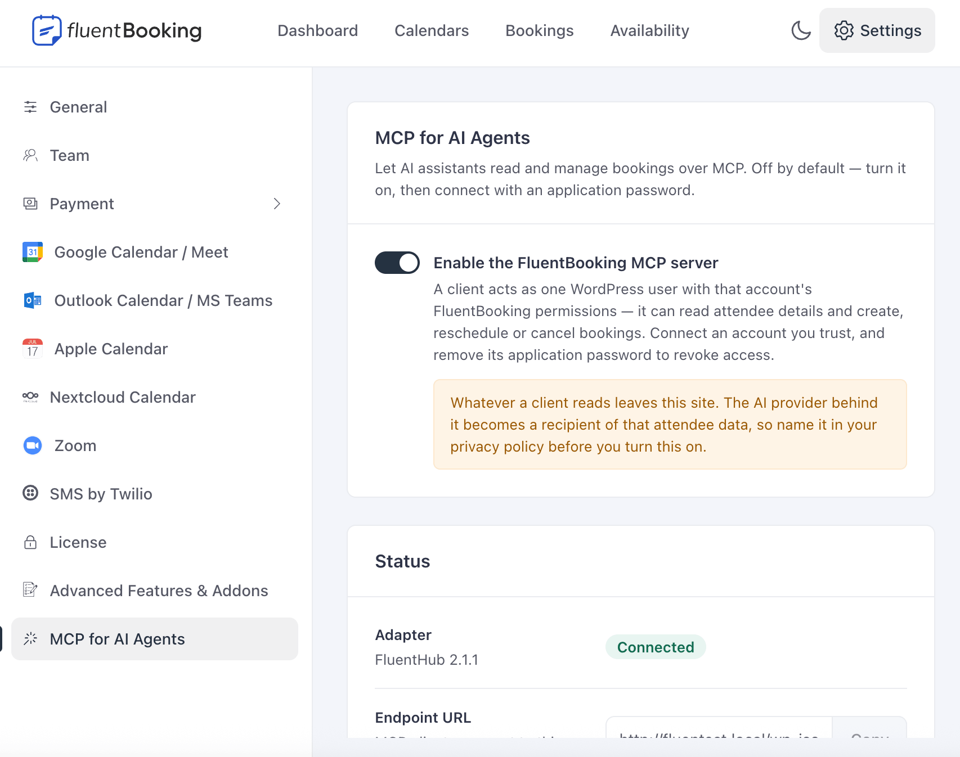Image resolution: width=960 pixels, height=757 pixels.
Task: Click the Nextcloud logo icon
Action: point(30,397)
